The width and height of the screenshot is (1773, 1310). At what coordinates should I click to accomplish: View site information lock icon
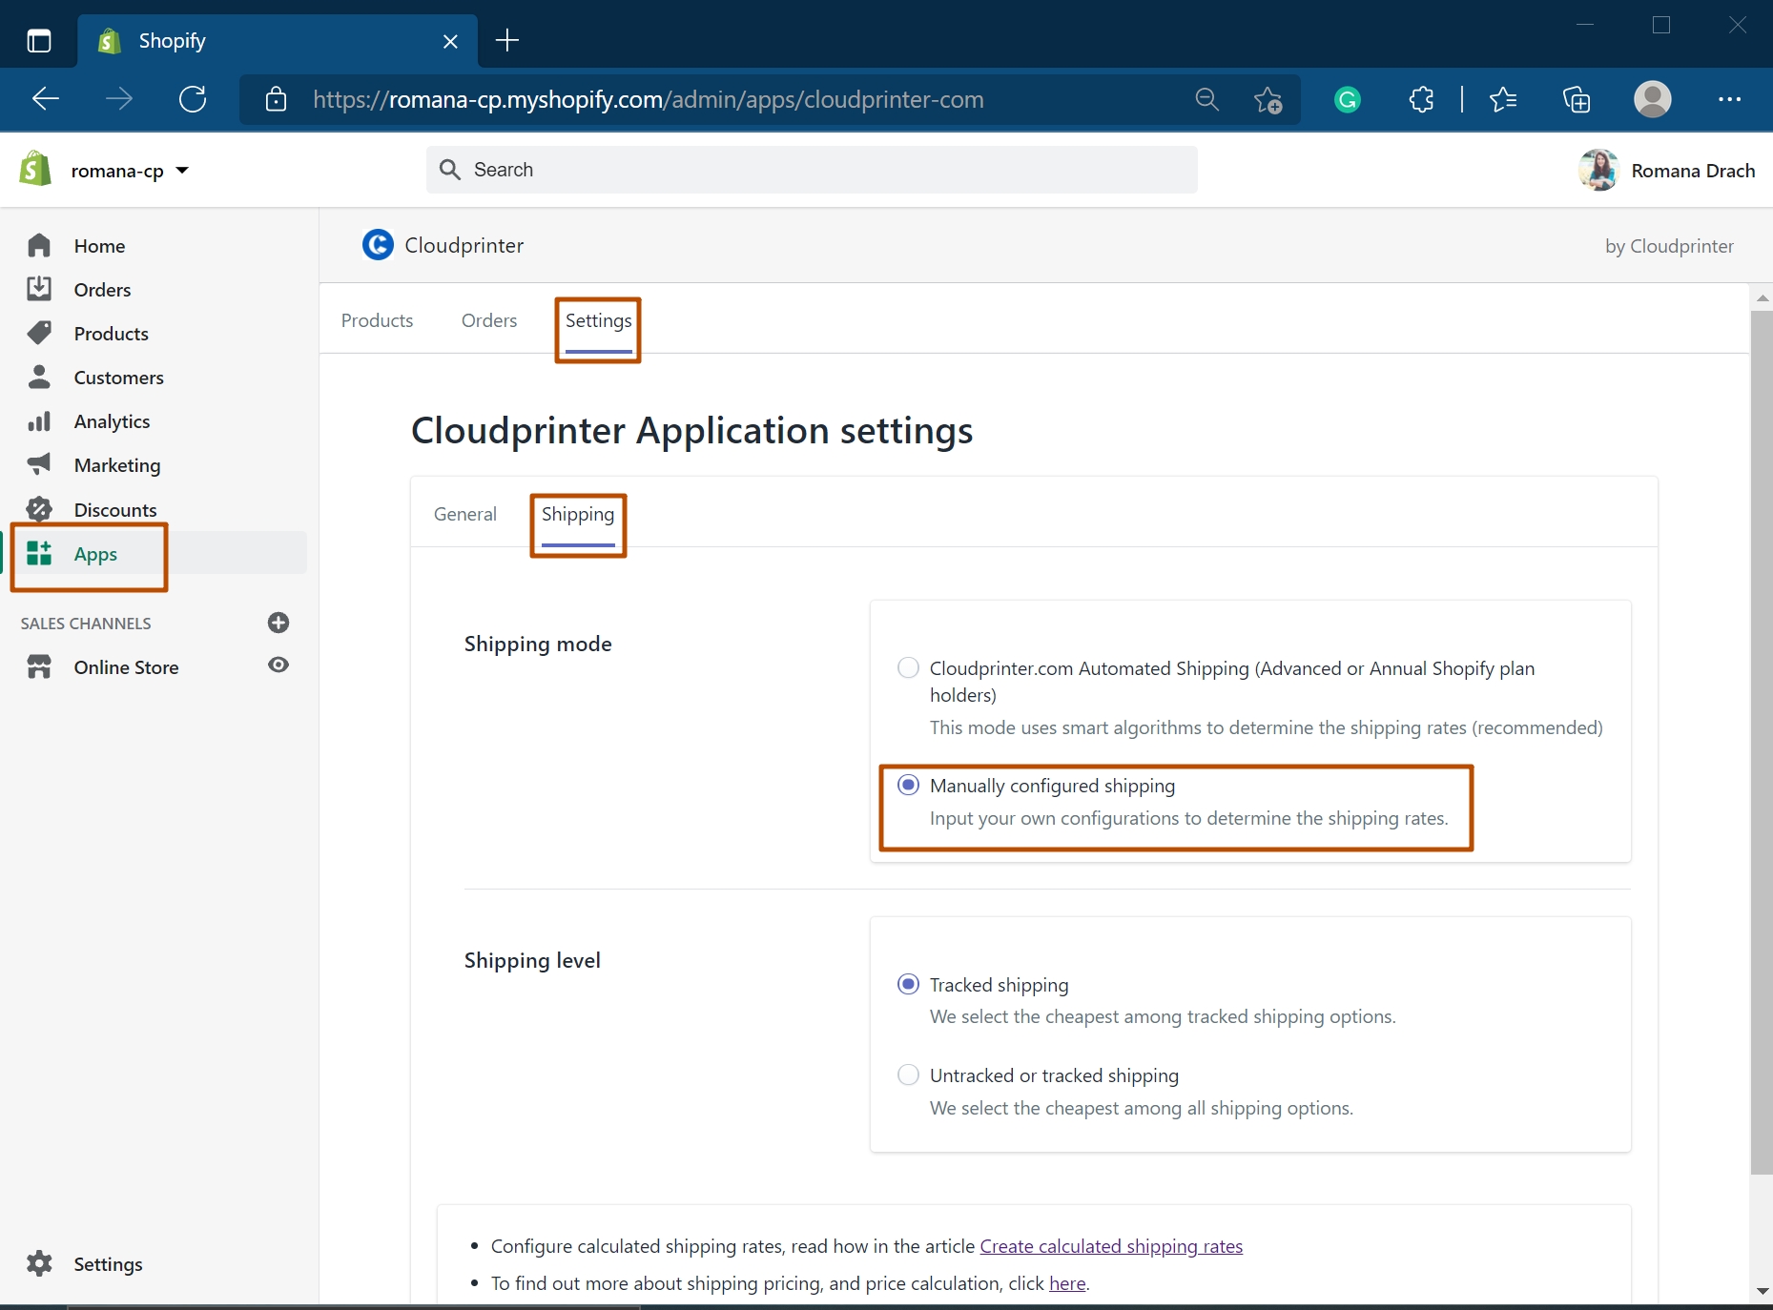[x=276, y=99]
